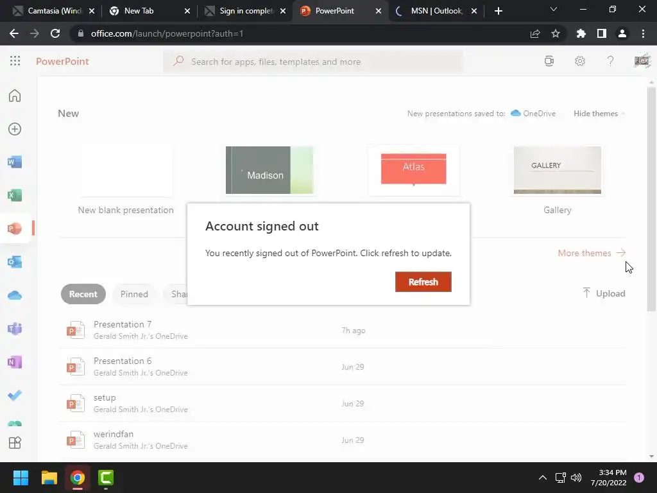Open File Explorer from the taskbar
The image size is (657, 493).
[x=49, y=478]
